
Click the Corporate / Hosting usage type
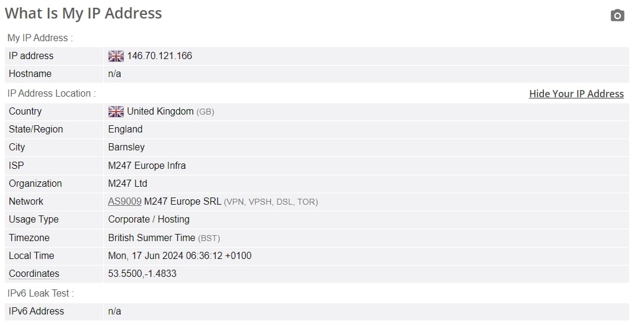(x=149, y=220)
